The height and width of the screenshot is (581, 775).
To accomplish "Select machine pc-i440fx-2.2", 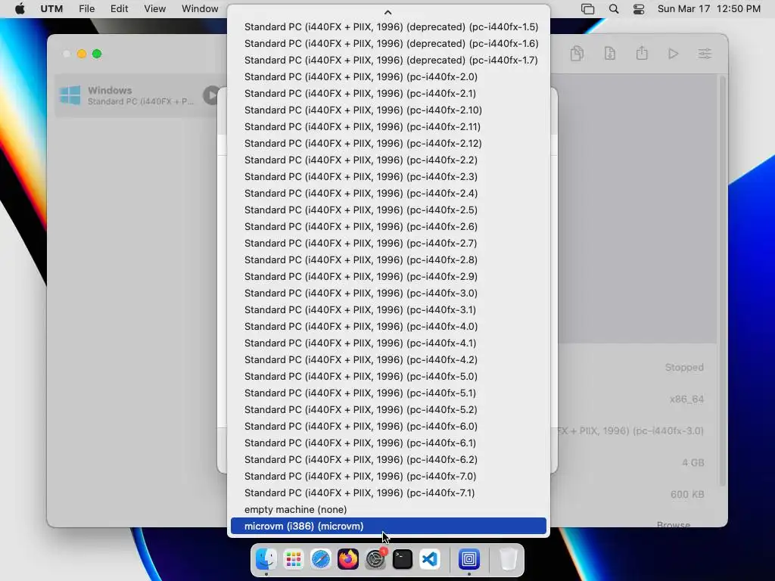I will point(388,160).
